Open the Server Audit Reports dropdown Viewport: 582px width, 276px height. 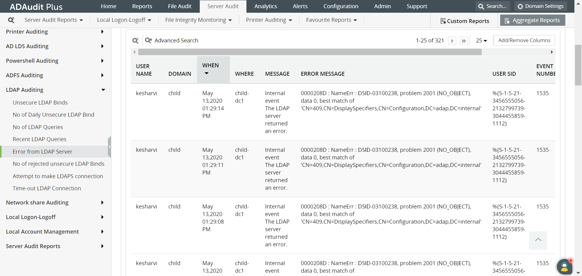[54, 20]
